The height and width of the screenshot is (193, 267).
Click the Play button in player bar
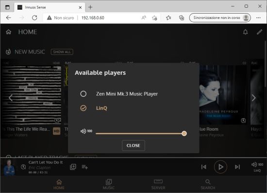220,167
